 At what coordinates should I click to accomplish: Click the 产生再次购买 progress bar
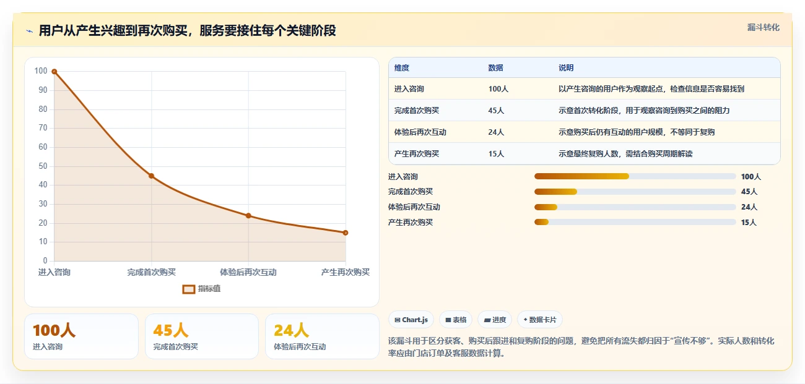(x=635, y=222)
